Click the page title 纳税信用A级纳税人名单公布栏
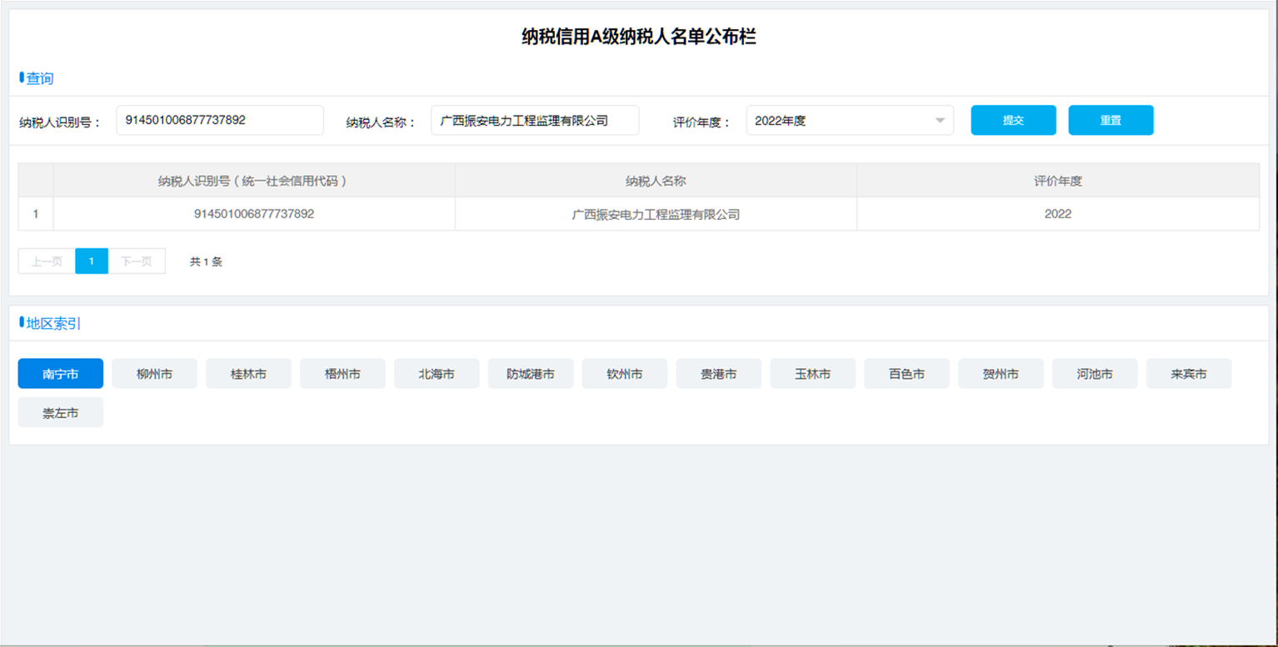The width and height of the screenshot is (1278, 647). 639,37
